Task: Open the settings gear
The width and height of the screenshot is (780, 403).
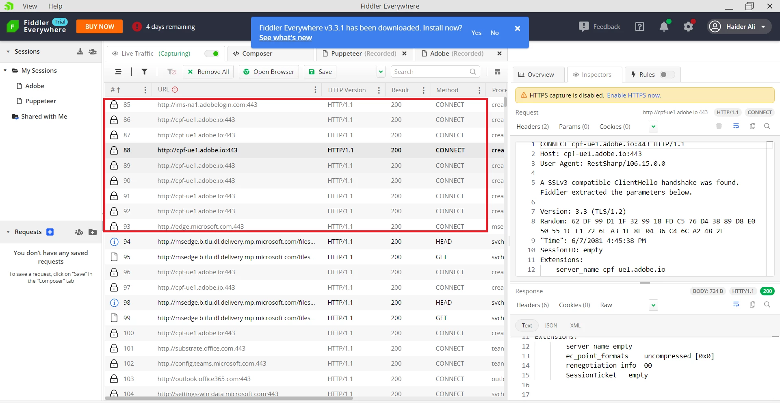Action: [688, 27]
